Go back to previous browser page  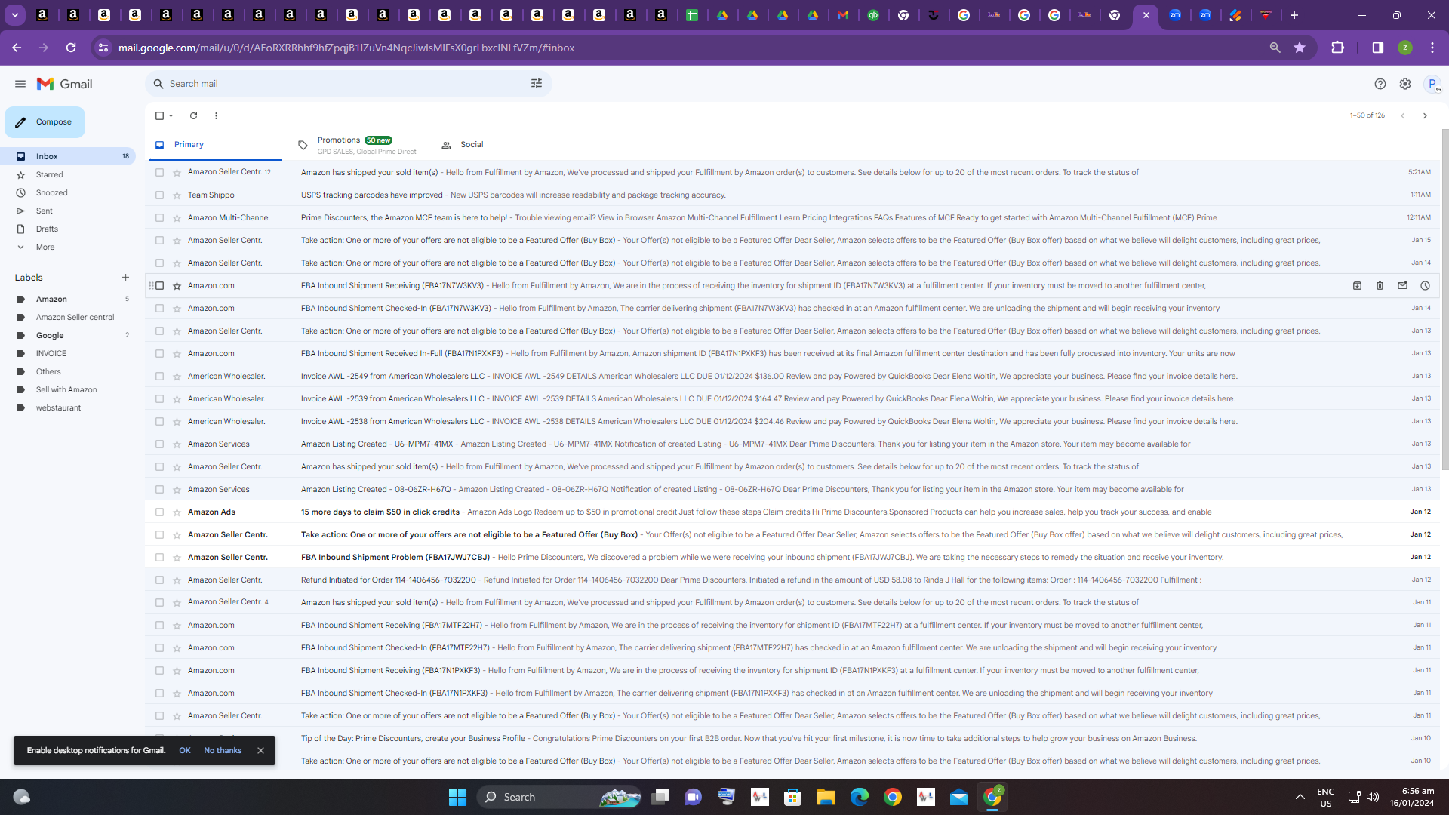pos(17,48)
